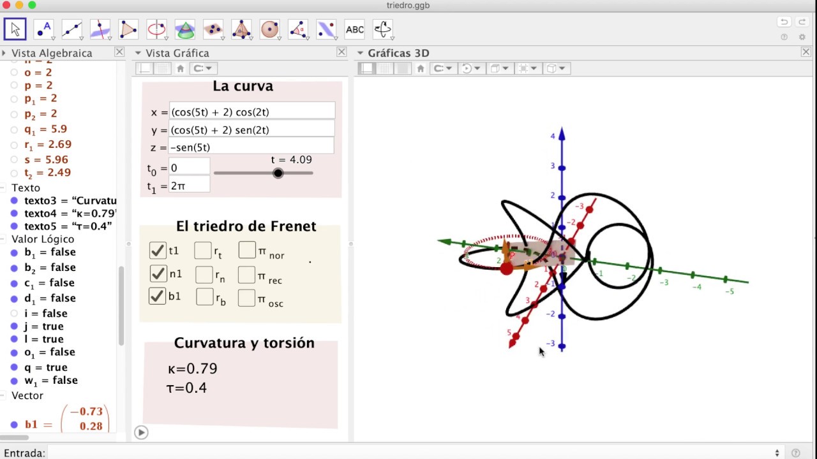This screenshot has height=459, width=817.
Task: Click the t = 4.09 slider handle
Action: click(x=278, y=173)
